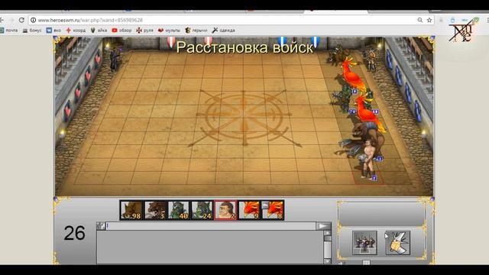Click the chat log scroll up arrow
The width and height of the screenshot is (489, 275).
[x=327, y=233]
